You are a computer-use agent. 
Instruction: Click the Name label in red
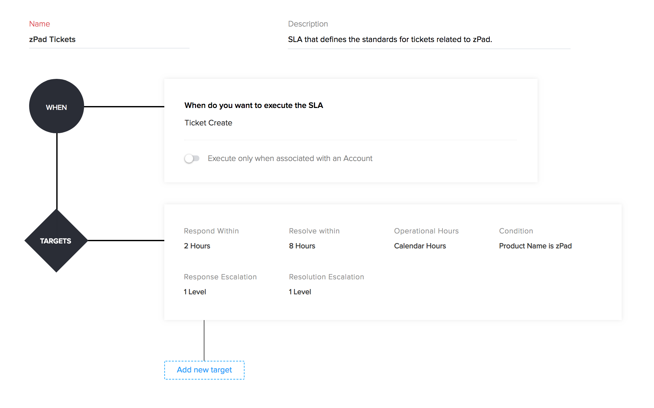39,24
